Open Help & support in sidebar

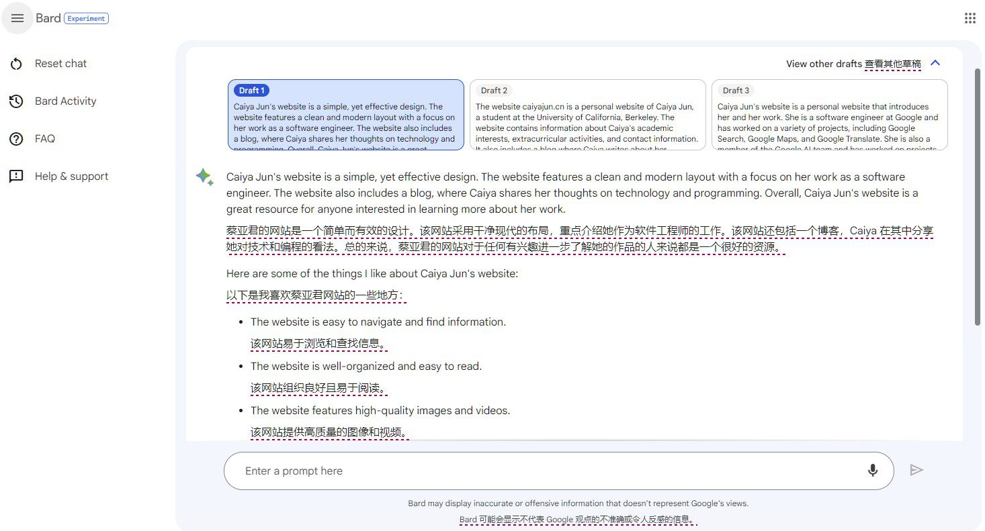click(71, 177)
